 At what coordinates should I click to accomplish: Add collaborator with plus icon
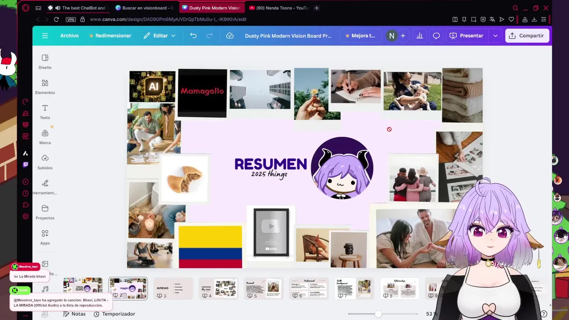pos(403,36)
